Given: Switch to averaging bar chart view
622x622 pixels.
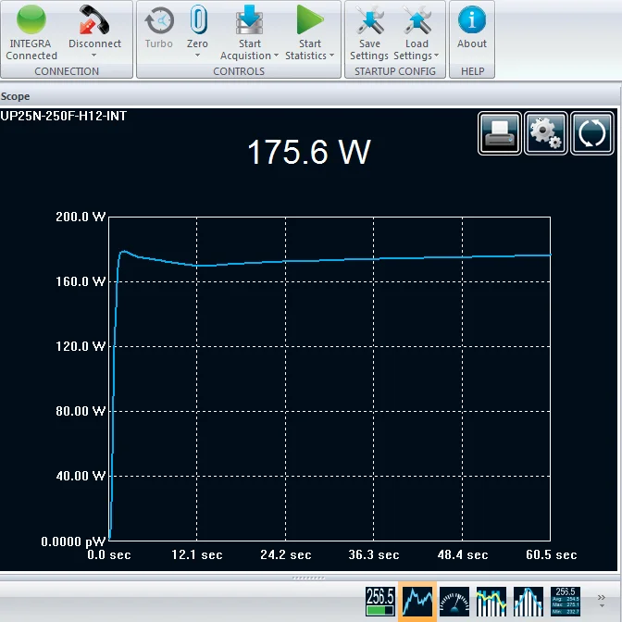Looking at the screenshot, I should [x=491, y=600].
